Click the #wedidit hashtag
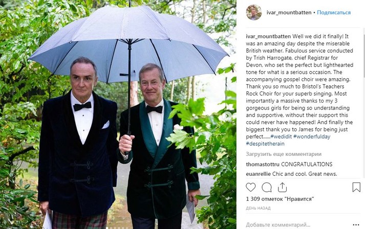The width and height of the screenshot is (365, 229). point(281,136)
